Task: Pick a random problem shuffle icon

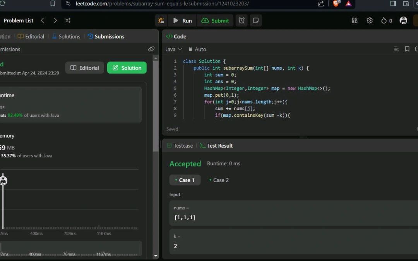Action: (x=67, y=20)
